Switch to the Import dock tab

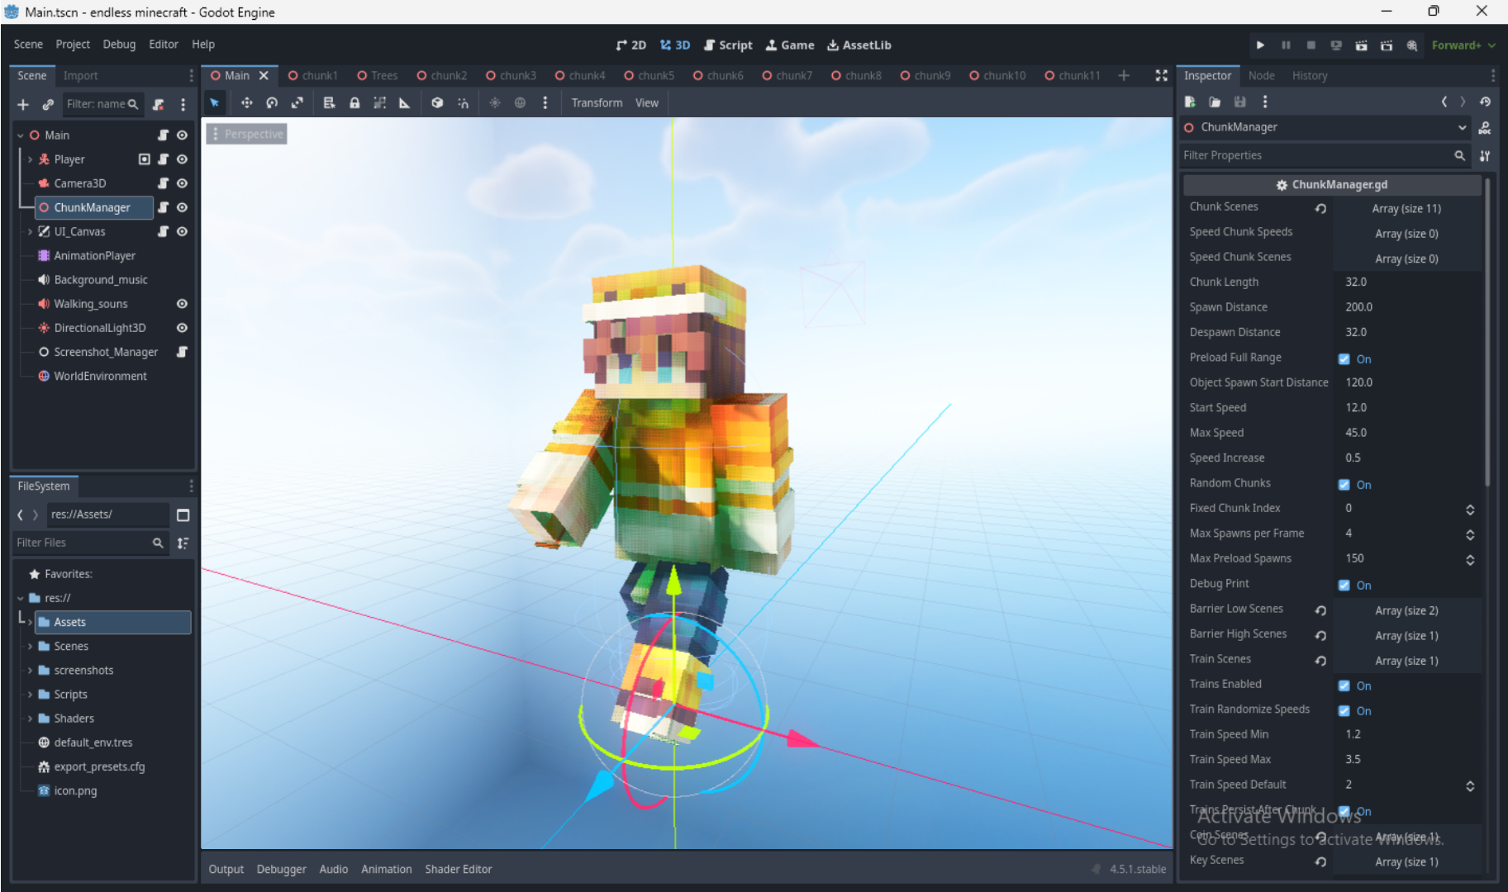tap(80, 75)
